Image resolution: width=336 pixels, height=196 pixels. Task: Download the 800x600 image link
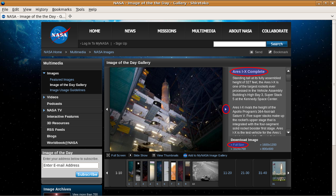tap(266, 149)
